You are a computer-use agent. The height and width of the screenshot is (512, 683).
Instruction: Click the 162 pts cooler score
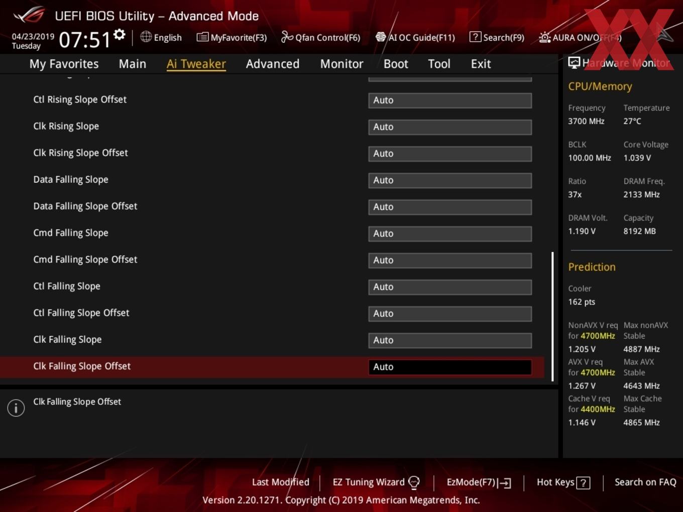[582, 302]
